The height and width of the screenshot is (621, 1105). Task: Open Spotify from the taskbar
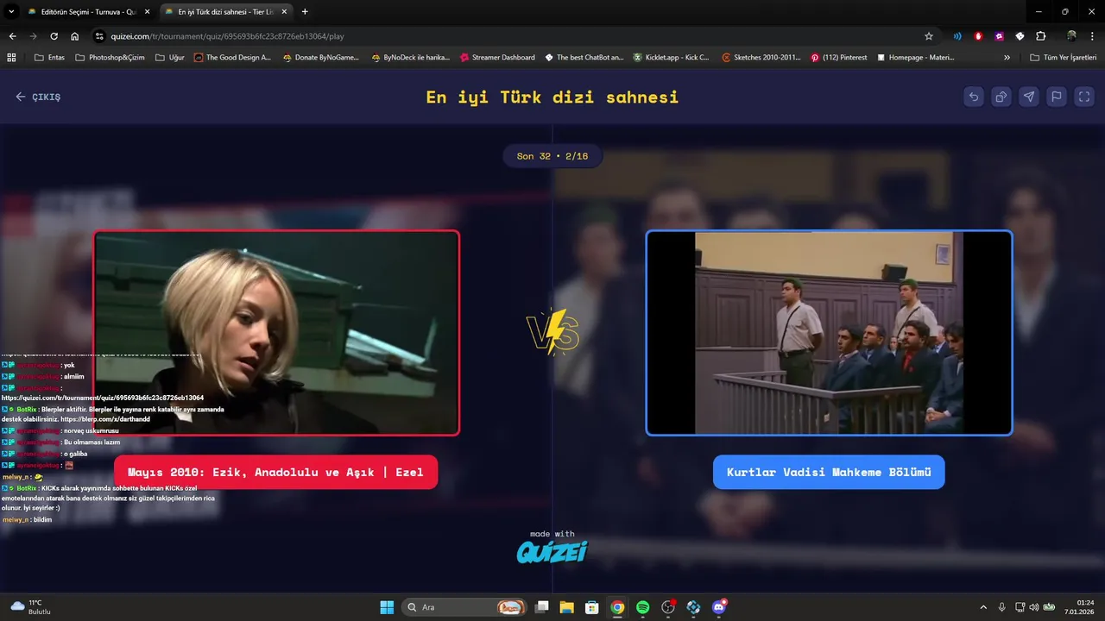(642, 607)
